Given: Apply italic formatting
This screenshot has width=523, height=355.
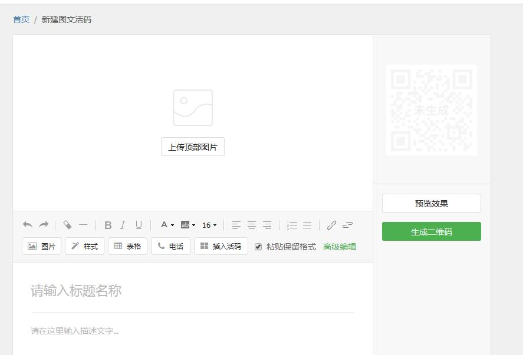Looking at the screenshot, I should (122, 225).
